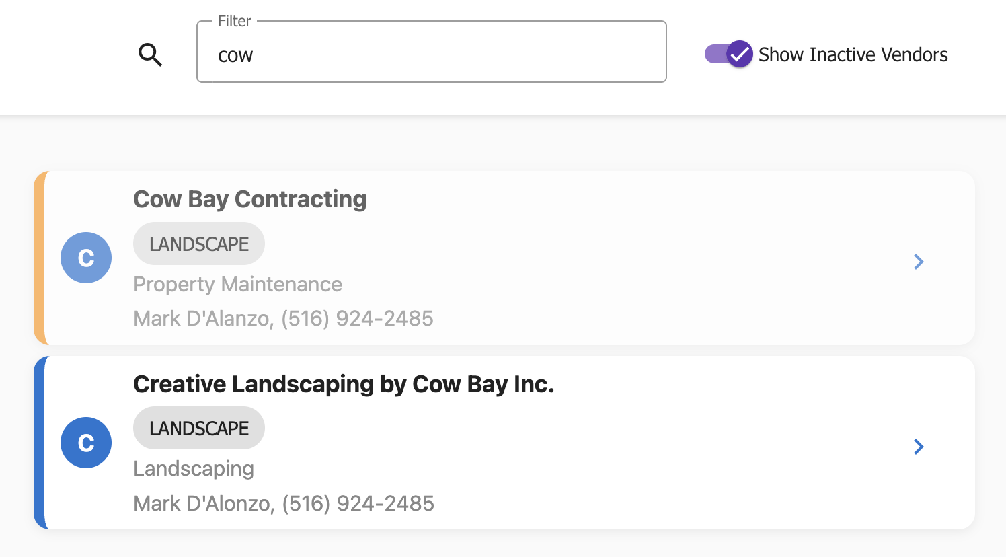The image size is (1006, 557).
Task: Turn off the Show Inactive Vendors switch
Action: (x=729, y=54)
